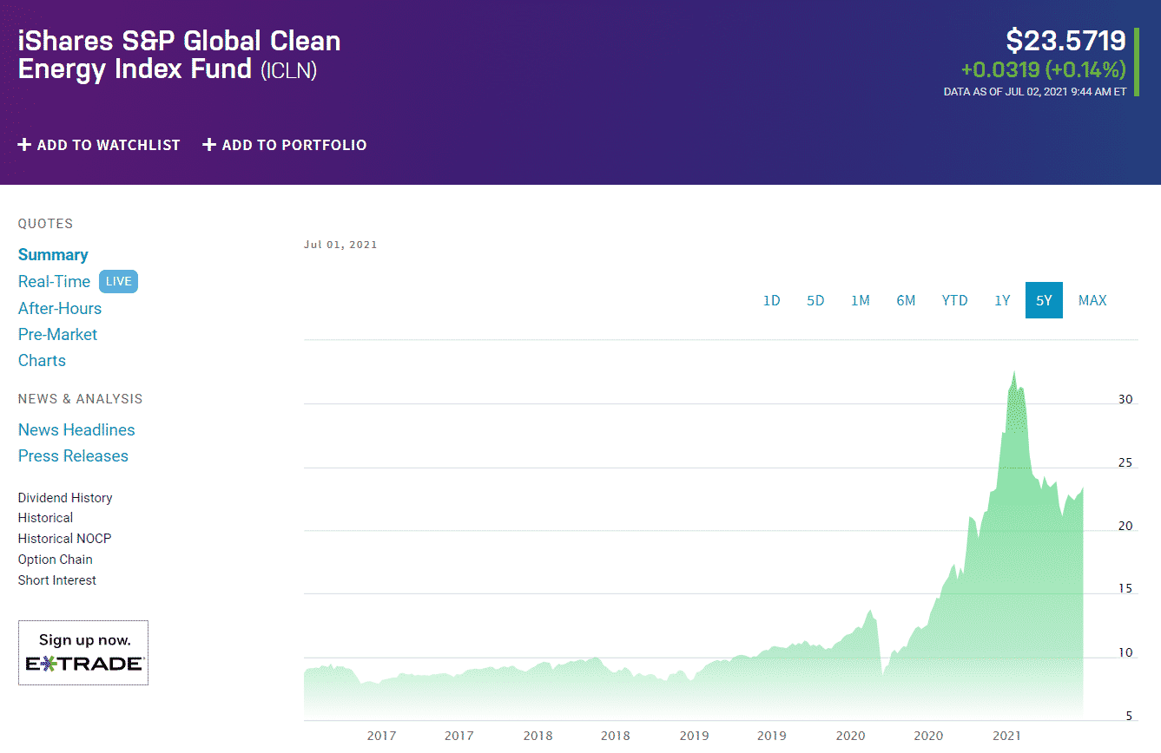Click the 5 y-axis label
The width and height of the screenshot is (1161, 753).
1129,716
